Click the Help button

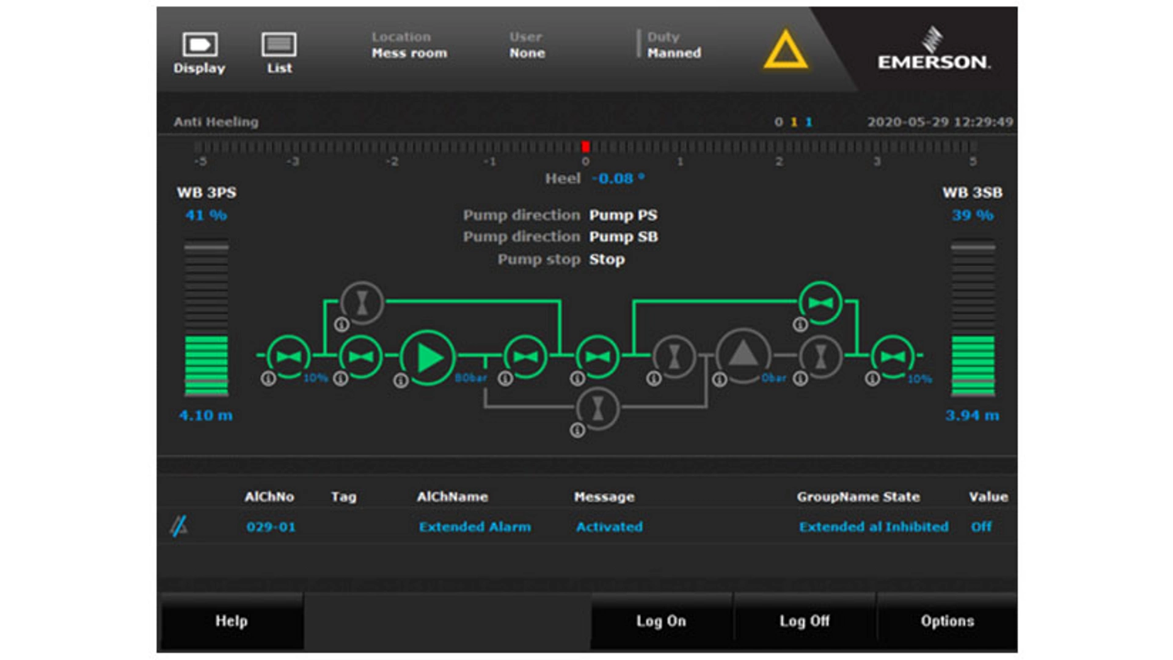coord(231,621)
